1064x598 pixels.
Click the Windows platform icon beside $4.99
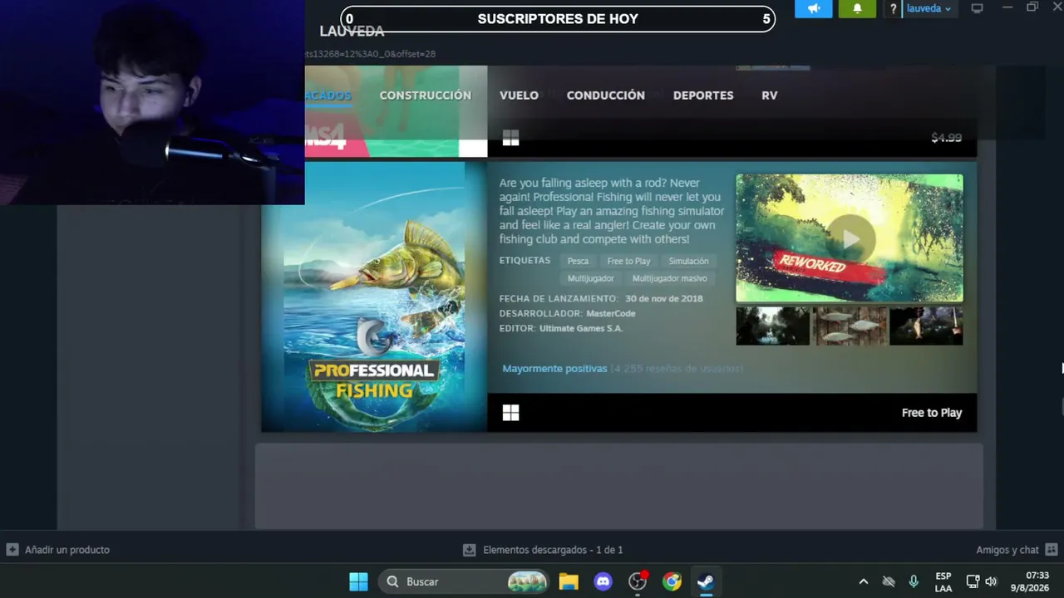[510, 138]
